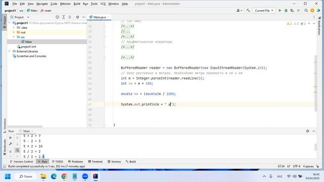Viewport: 324px width, 182px height.
Task: Open the Project tool window side tab
Action: (x=5, y=22)
